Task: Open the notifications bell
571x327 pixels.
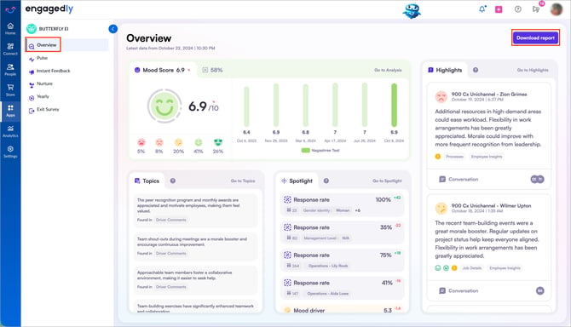Action: click(x=482, y=9)
